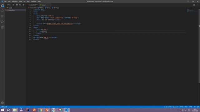200x112 pixels.
Task: Open the taskbar clock and date
Action: coord(195,110)
